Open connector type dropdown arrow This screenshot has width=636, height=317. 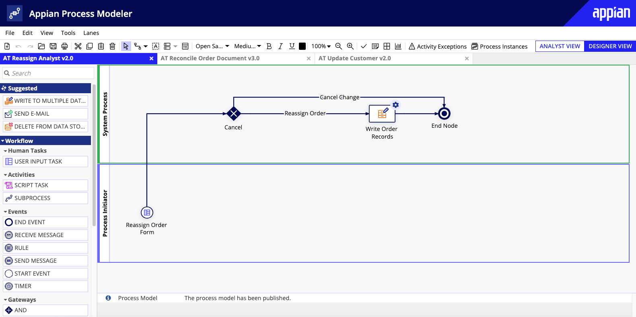pos(146,46)
